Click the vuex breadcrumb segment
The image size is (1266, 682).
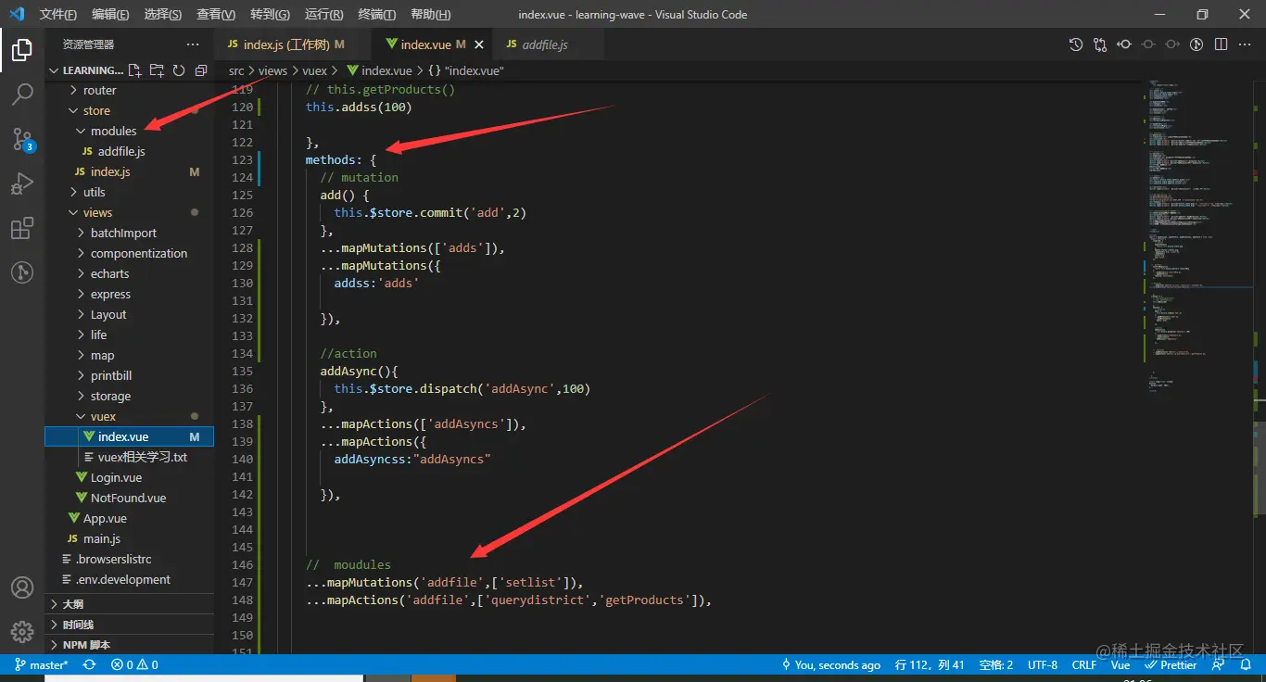[x=315, y=70]
